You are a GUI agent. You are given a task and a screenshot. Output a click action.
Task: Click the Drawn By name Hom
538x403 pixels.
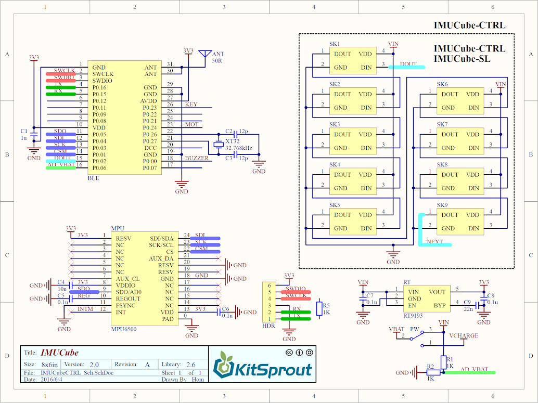[198, 380]
